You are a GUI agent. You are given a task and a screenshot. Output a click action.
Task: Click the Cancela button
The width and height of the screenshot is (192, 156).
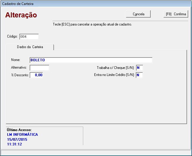pyautogui.click(x=138, y=14)
